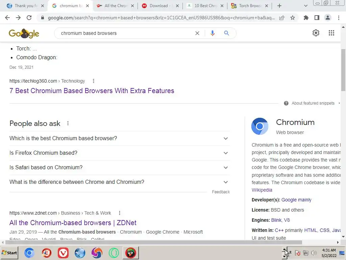This screenshot has width=346, height=260.
Task: Open '7 Best Chromium Based Browsers With Extra Features'
Action: (92, 91)
